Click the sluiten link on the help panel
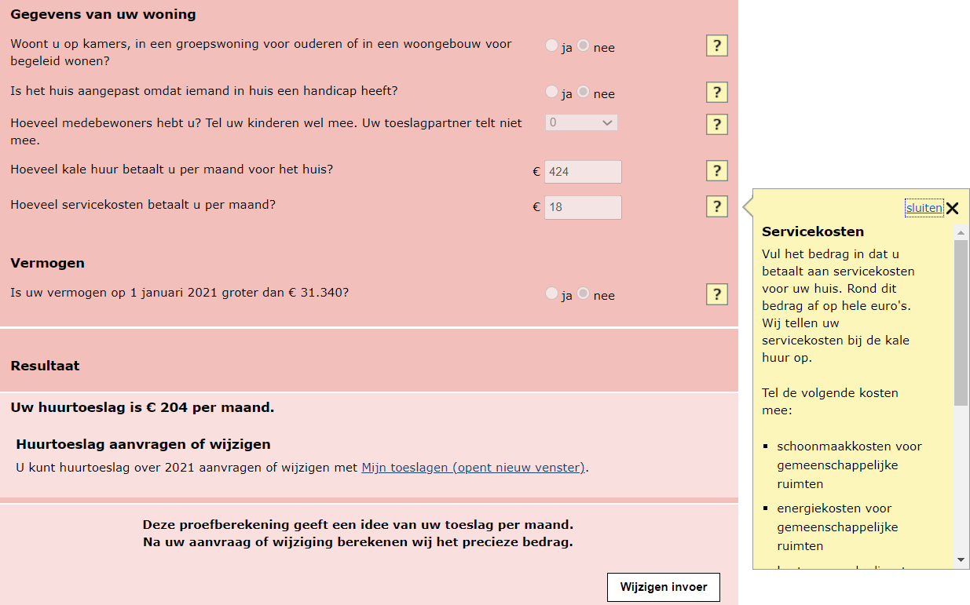Image resolution: width=970 pixels, height=605 pixels. [x=924, y=207]
